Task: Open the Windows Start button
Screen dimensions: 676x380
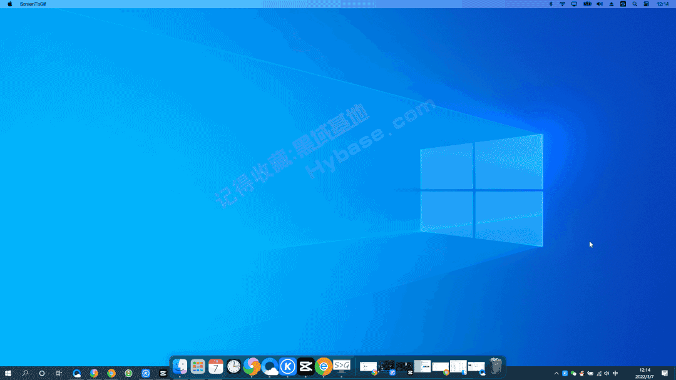Action: (8, 373)
